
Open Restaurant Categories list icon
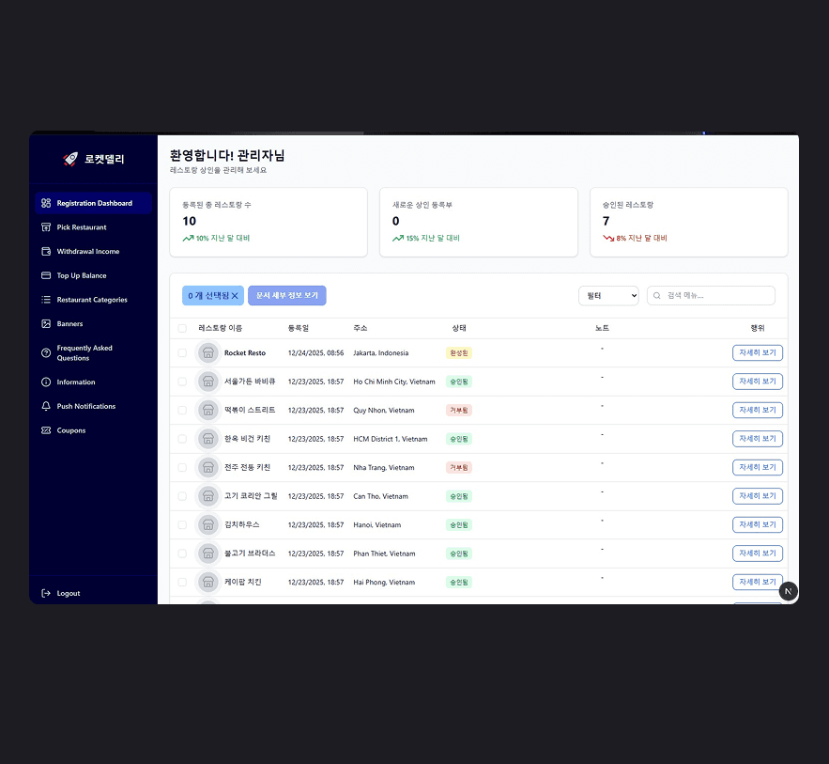click(46, 300)
